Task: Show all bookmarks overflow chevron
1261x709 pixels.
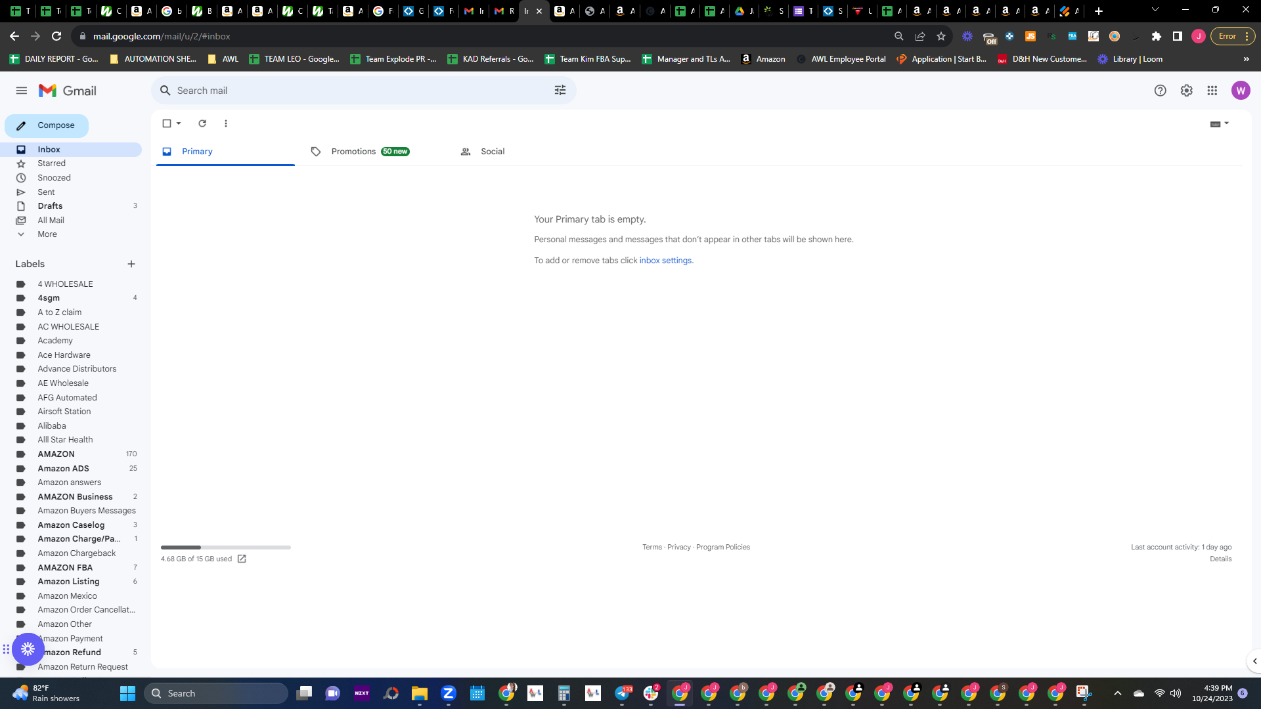Action: tap(1247, 59)
